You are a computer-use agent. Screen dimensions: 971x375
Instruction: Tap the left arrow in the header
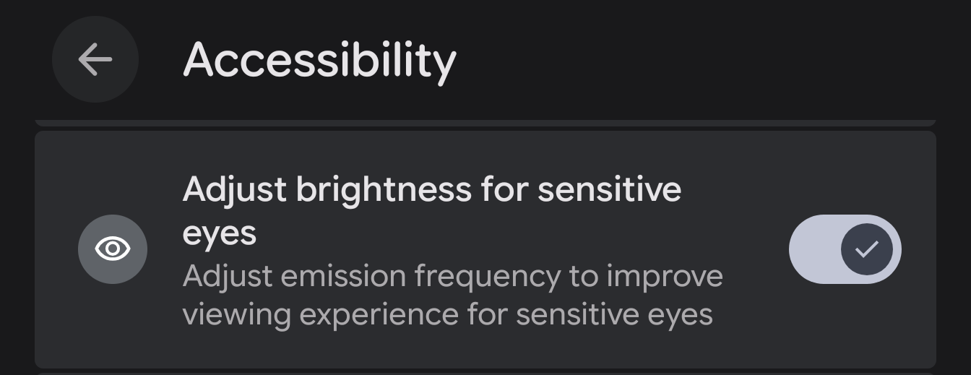95,59
